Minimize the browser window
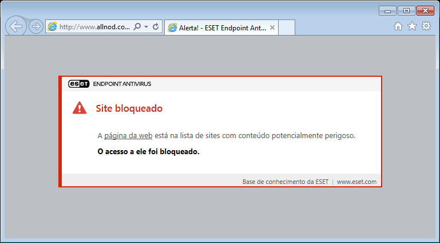The width and height of the screenshot is (440, 243). point(387,11)
